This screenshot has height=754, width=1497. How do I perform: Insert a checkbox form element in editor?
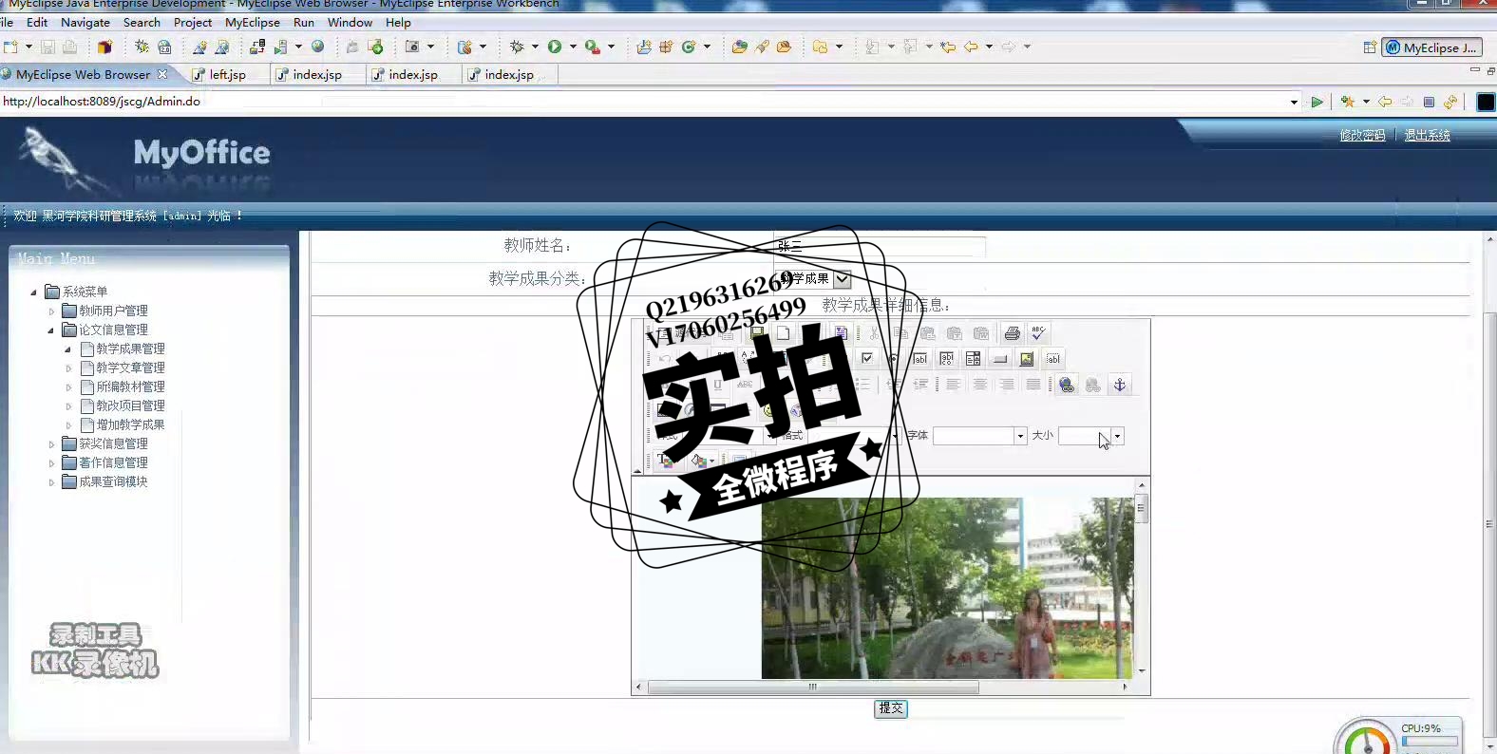tap(867, 359)
